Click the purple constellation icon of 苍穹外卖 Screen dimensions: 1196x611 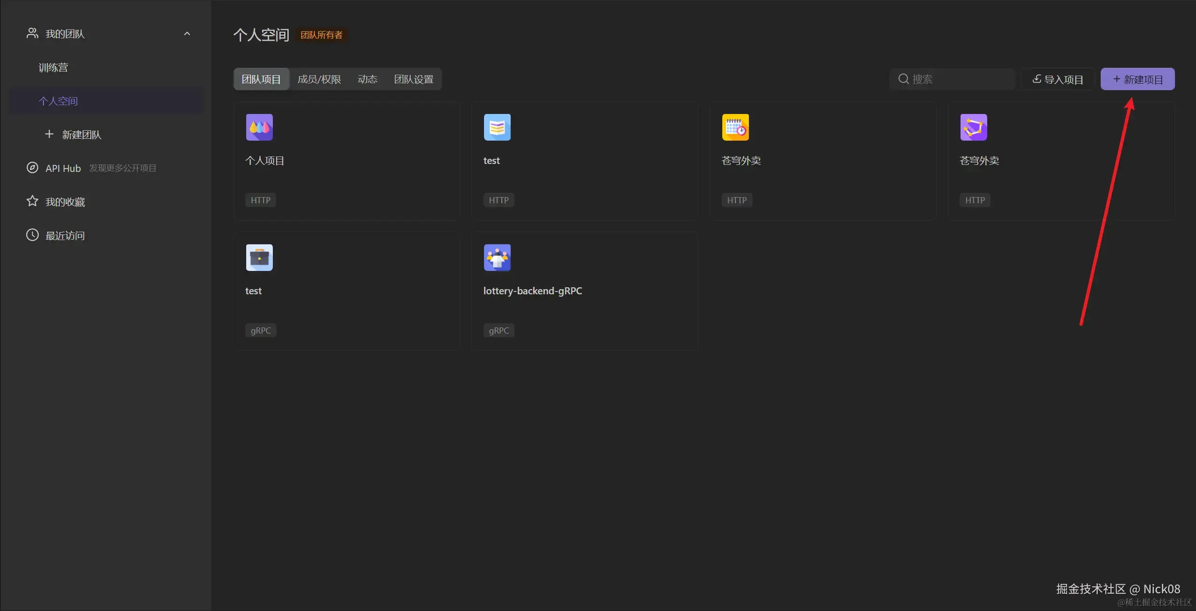(x=974, y=127)
